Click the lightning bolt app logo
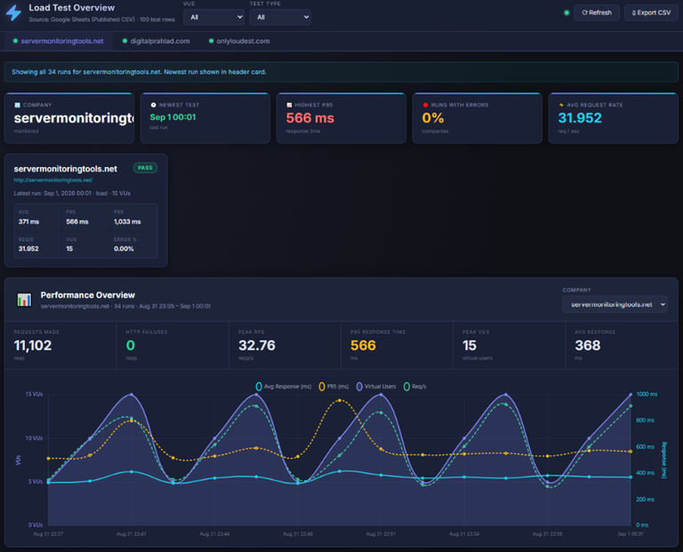The image size is (683, 552). pyautogui.click(x=13, y=12)
